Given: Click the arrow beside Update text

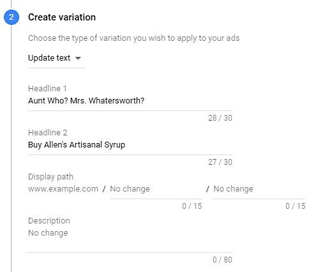Looking at the screenshot, I should click(x=78, y=58).
